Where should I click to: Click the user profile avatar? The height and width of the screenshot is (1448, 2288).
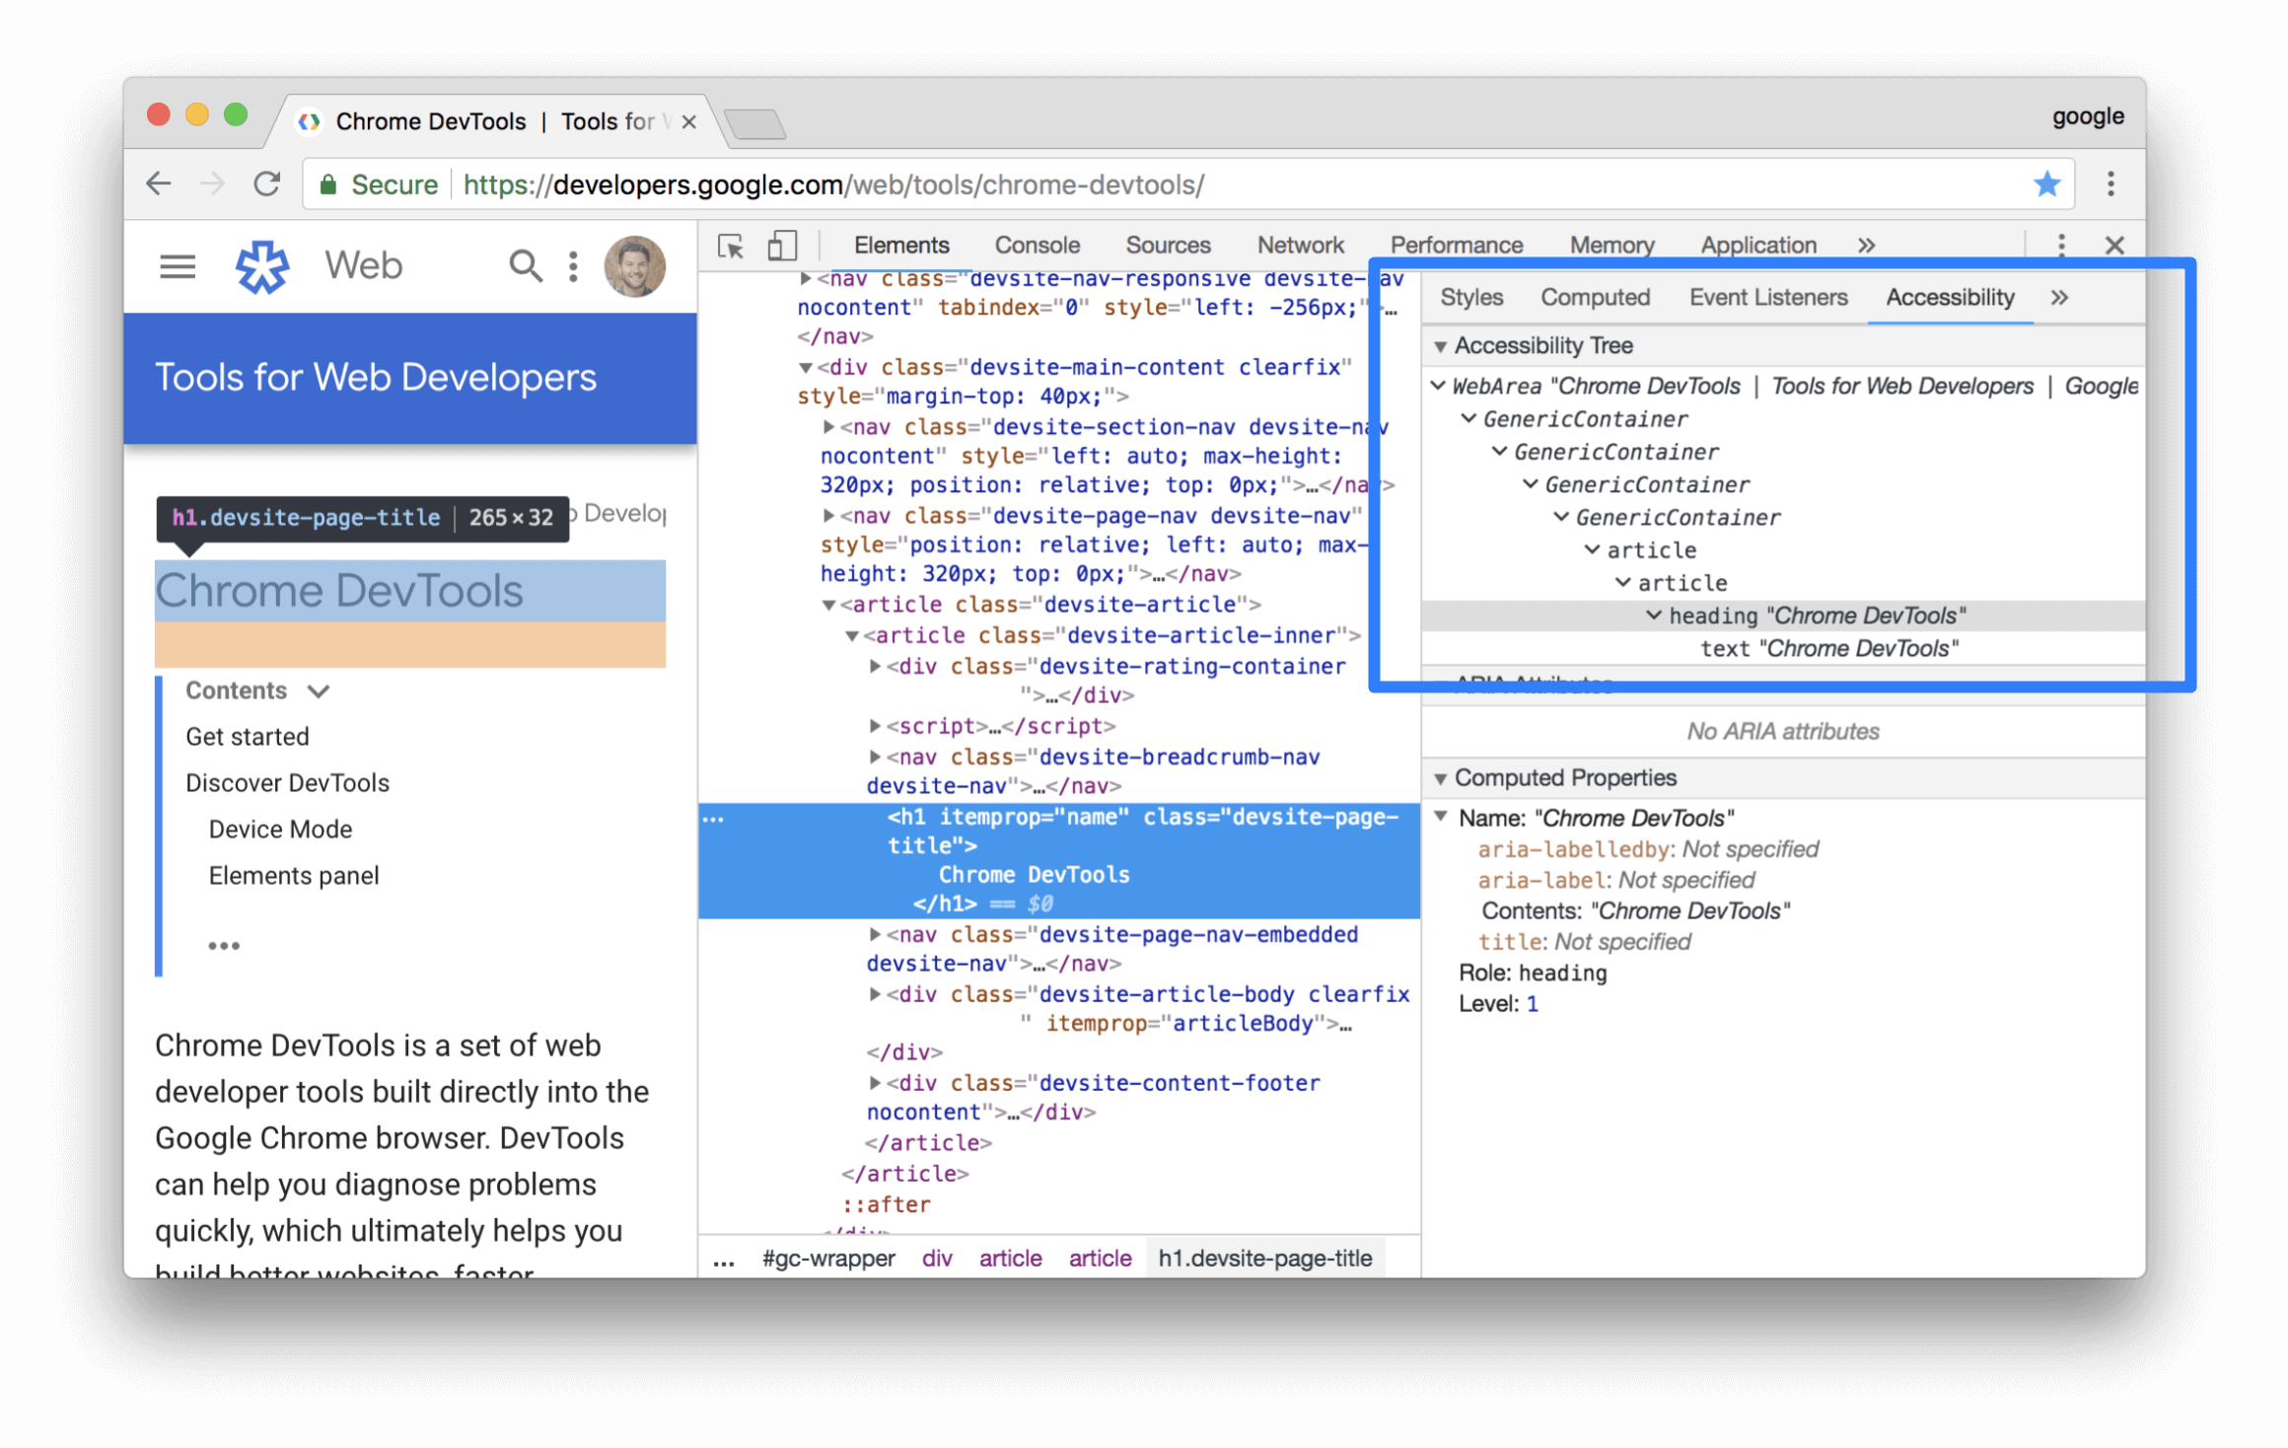[634, 266]
